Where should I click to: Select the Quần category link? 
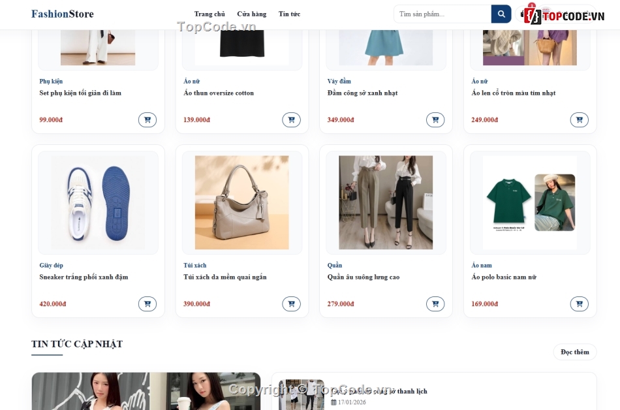(335, 265)
